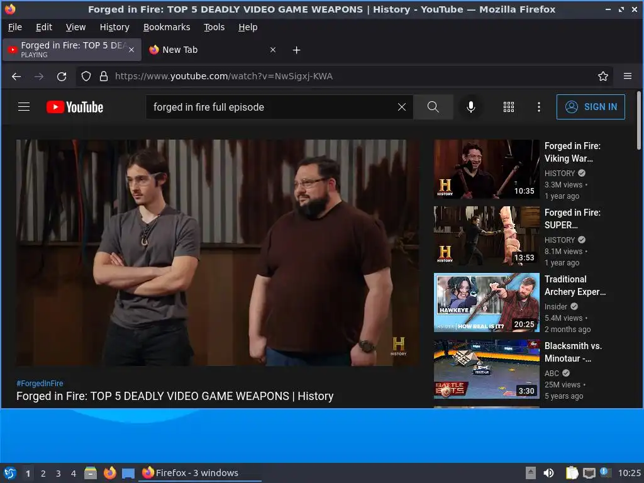Click the removable media tray icon

point(530,473)
